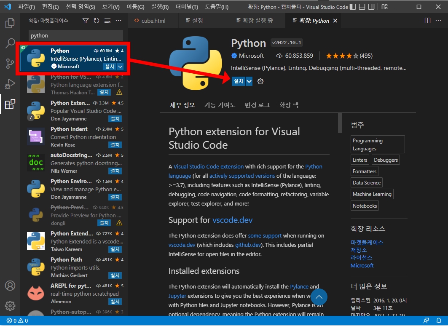This screenshot has width=448, height=326.
Task: Open the vscode.dev heading link
Action: coord(232,220)
